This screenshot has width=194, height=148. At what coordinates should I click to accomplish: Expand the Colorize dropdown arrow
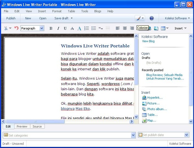pyautogui.click(x=143, y=18)
